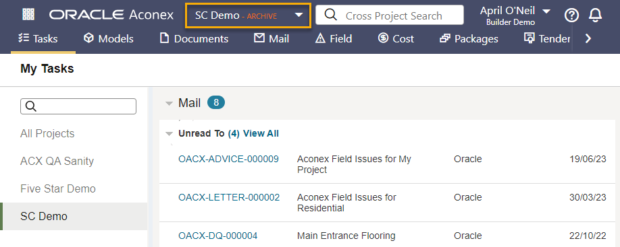The width and height of the screenshot is (620, 247).
Task: Open the Cost dollar icon tab
Action: point(396,38)
